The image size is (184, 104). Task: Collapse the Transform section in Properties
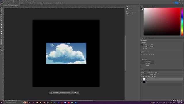(141, 43)
